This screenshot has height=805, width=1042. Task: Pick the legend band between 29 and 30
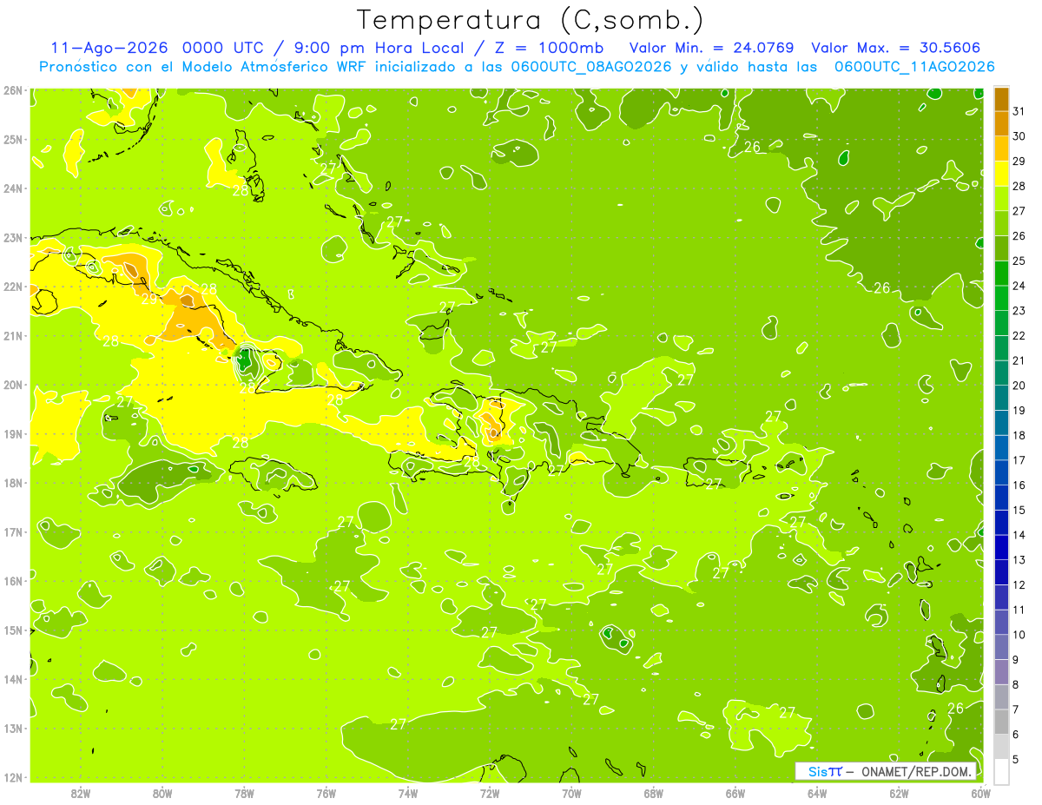point(1001,148)
